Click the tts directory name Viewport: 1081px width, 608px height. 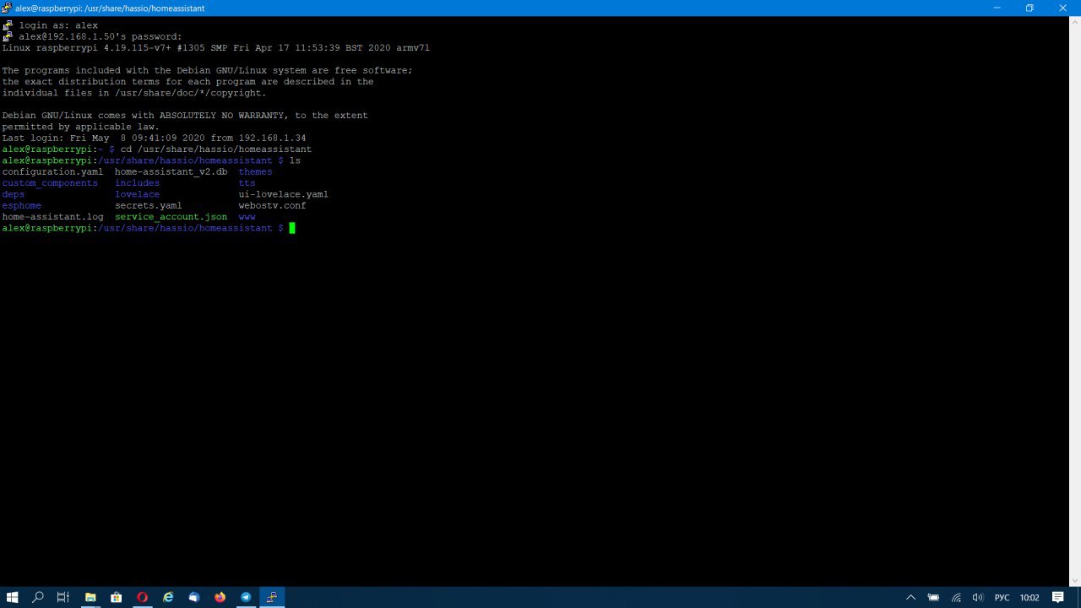[247, 183]
